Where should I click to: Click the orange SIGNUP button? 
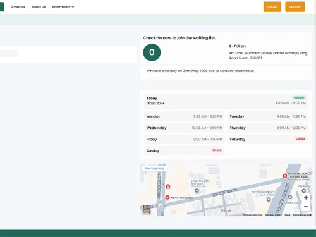click(295, 7)
